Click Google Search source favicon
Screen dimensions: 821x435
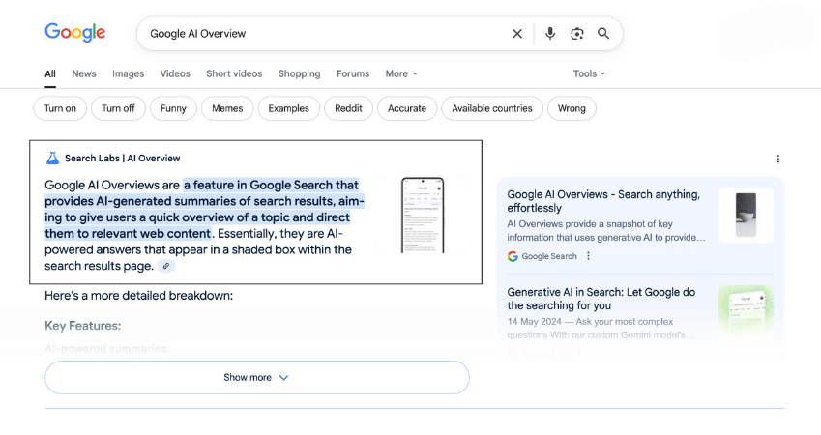coord(513,256)
